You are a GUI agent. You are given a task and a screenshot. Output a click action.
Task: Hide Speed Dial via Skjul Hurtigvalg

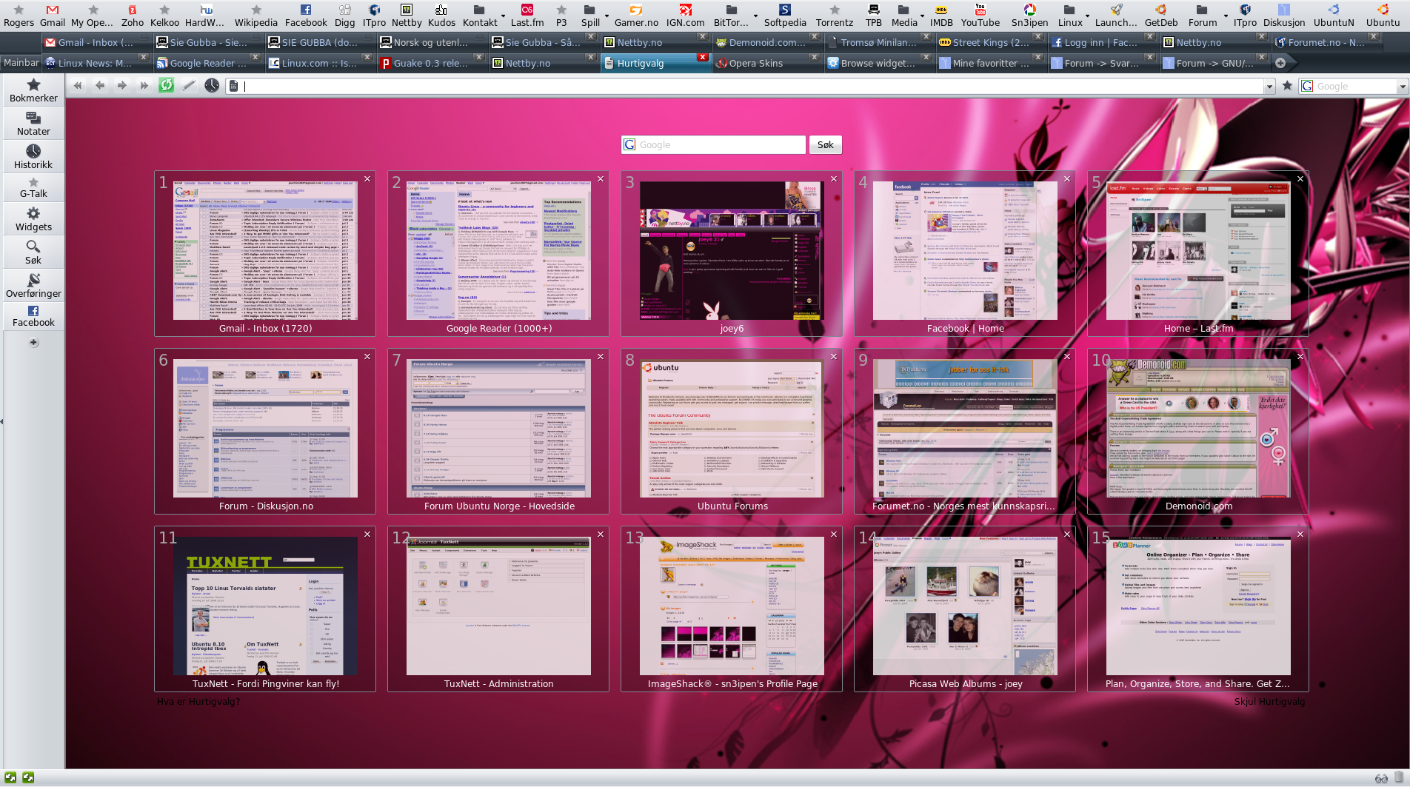pos(1269,701)
